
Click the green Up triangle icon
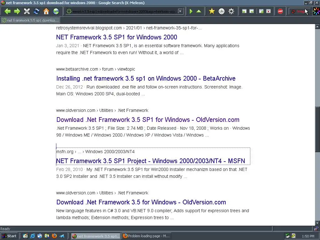point(198,11)
